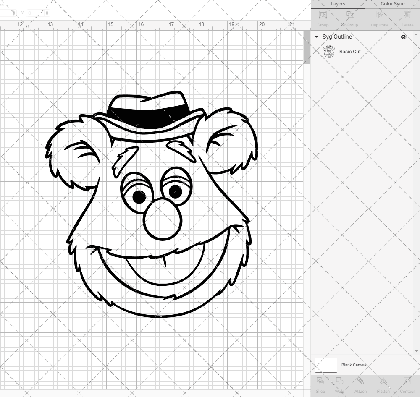Select the Slice tool

tap(320, 381)
